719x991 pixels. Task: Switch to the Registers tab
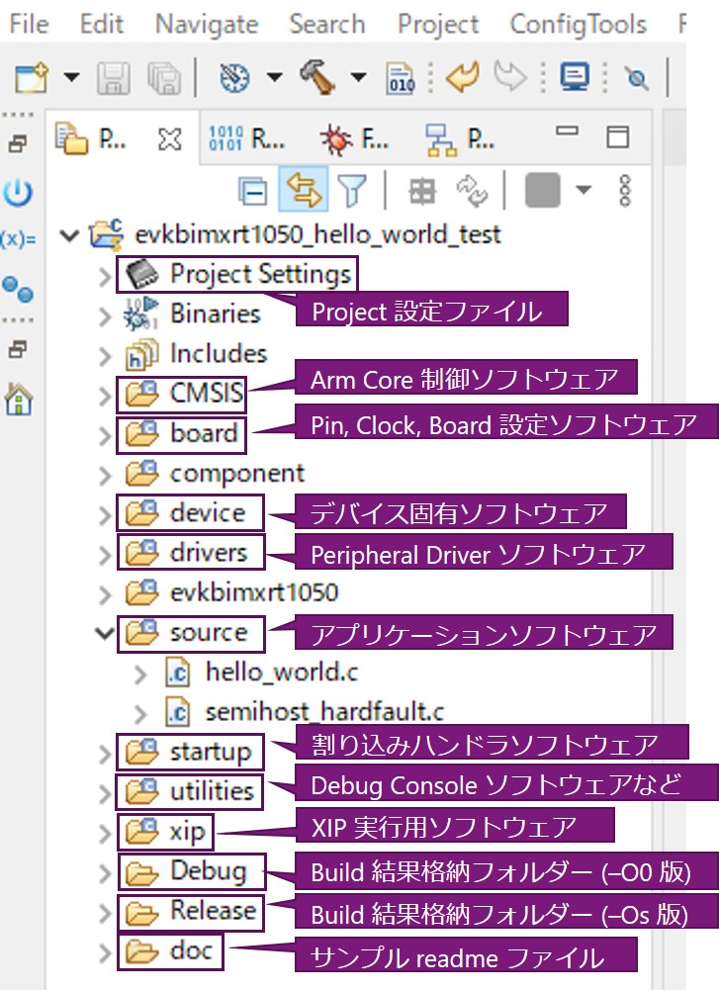point(246,138)
